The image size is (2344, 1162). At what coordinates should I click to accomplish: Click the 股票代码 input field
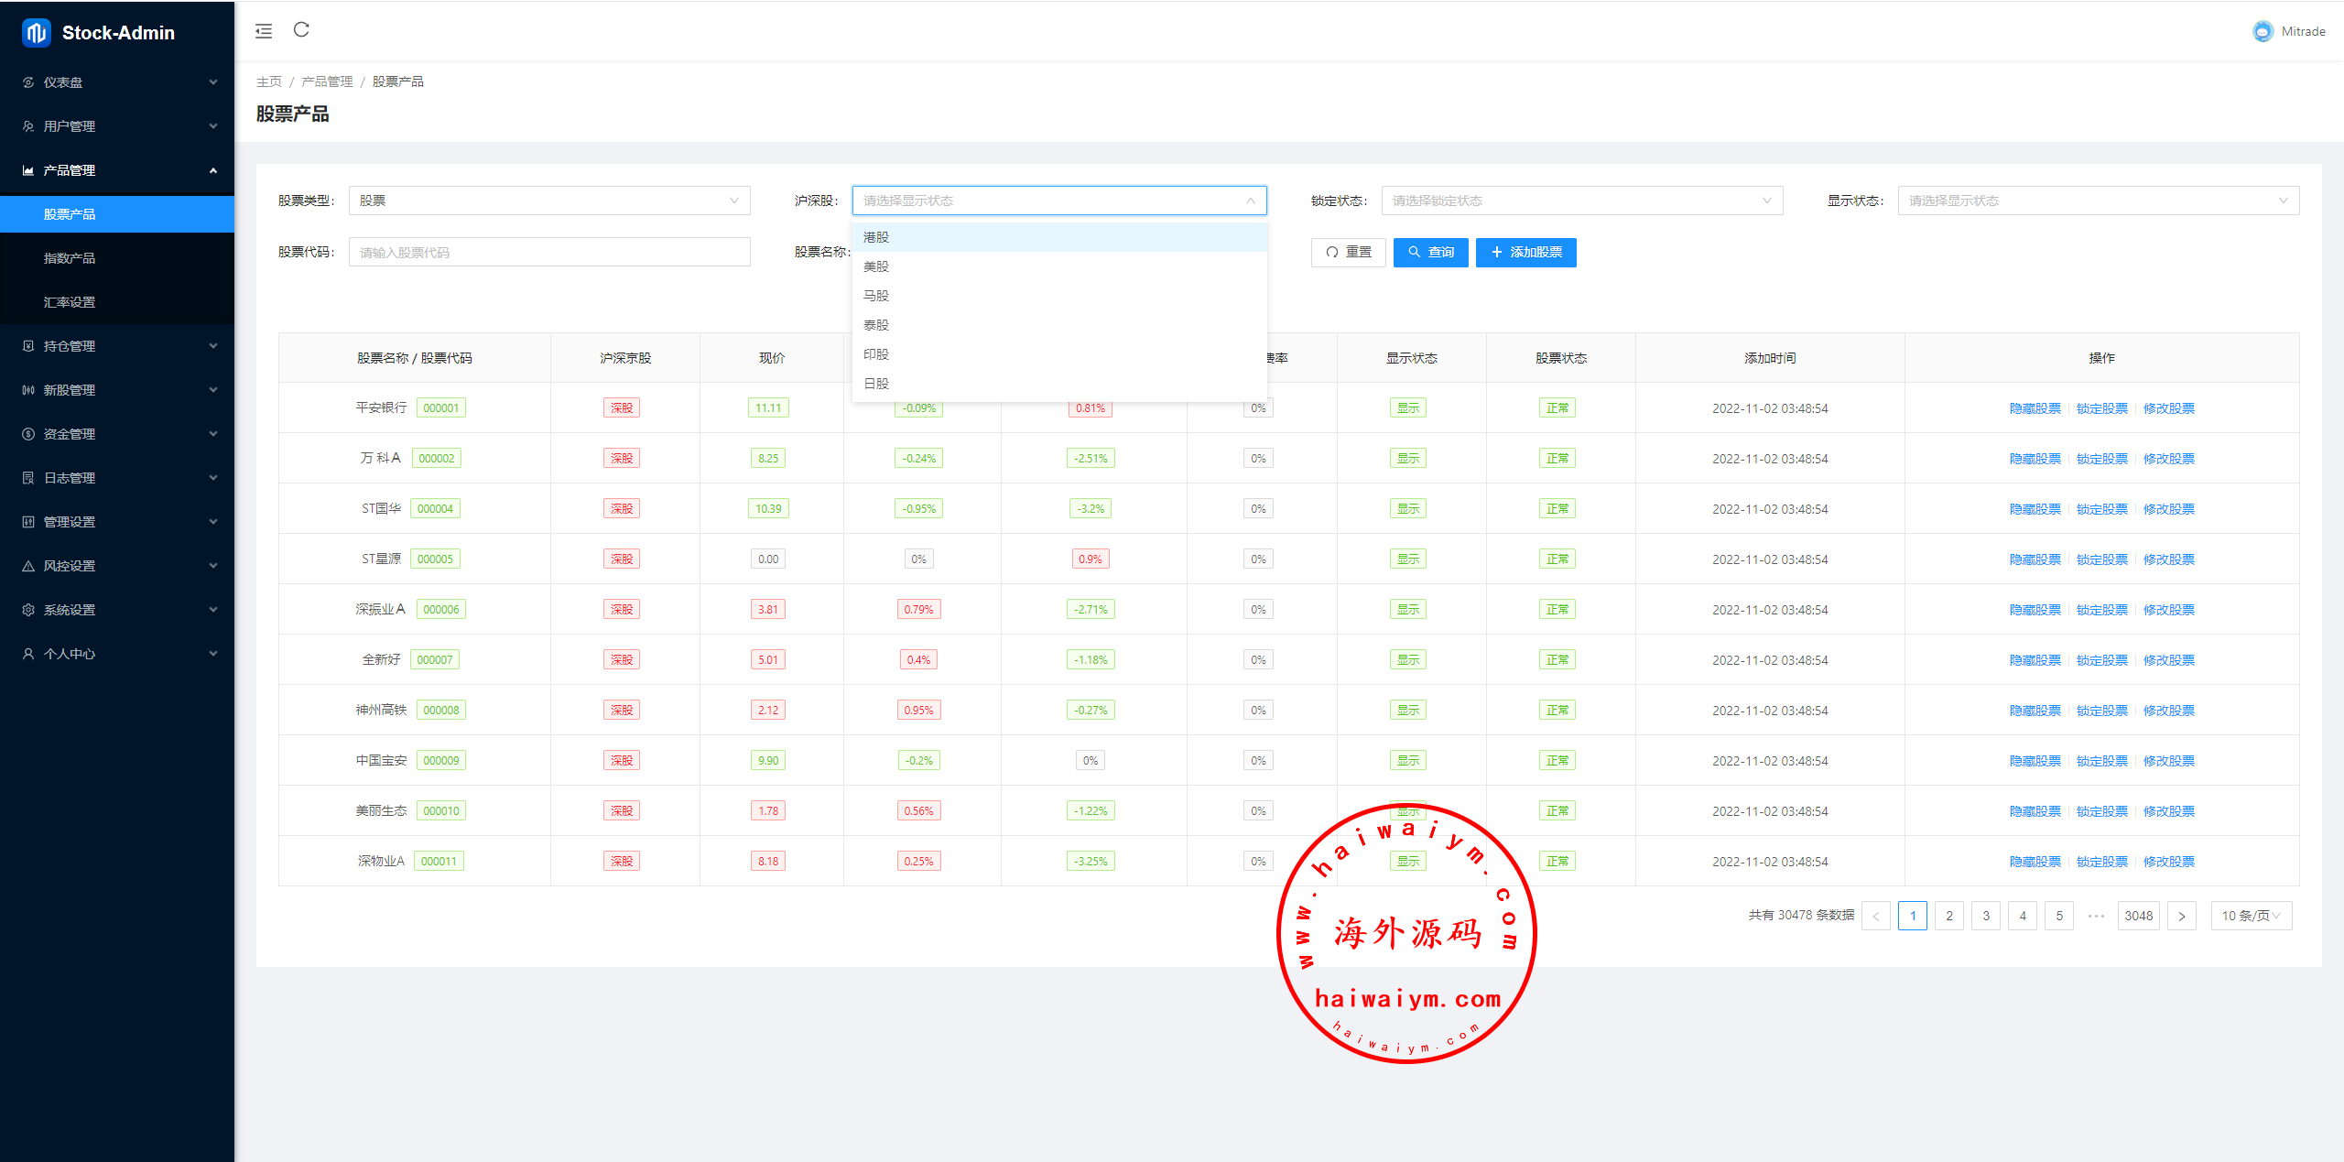coord(548,253)
